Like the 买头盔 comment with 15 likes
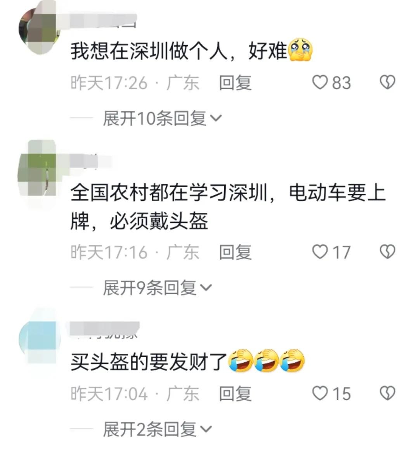The image size is (419, 450). pos(319,393)
